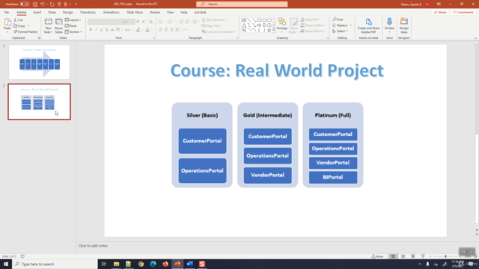This screenshot has width=479, height=269.
Task: Select the rectangle shape in shapes gallery
Action: 259,20
